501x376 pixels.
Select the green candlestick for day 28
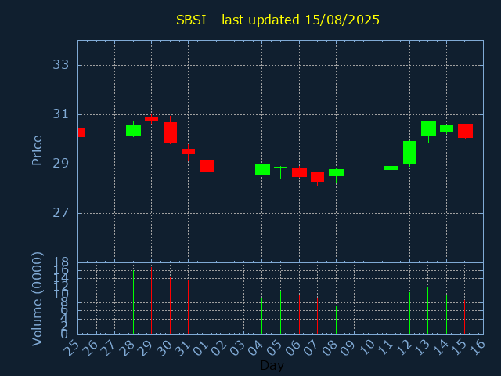(x=133, y=130)
